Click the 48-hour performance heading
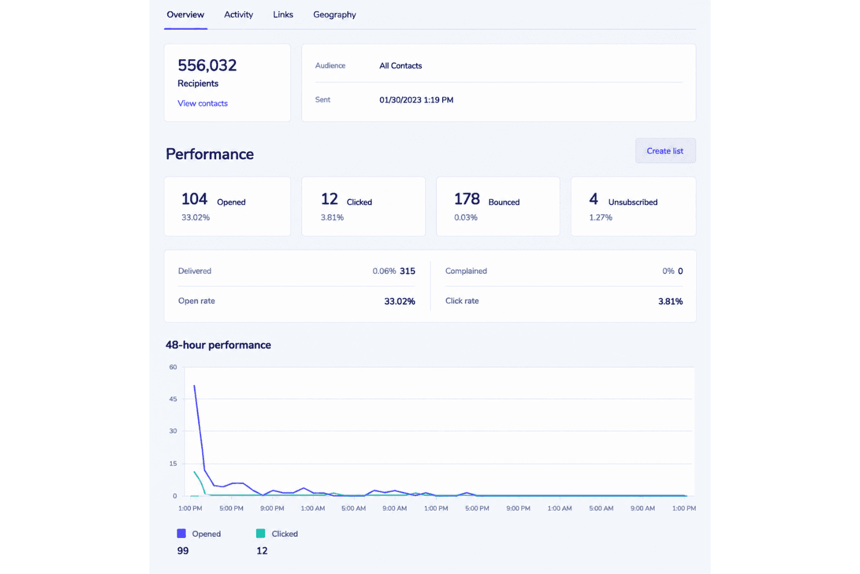 [218, 345]
